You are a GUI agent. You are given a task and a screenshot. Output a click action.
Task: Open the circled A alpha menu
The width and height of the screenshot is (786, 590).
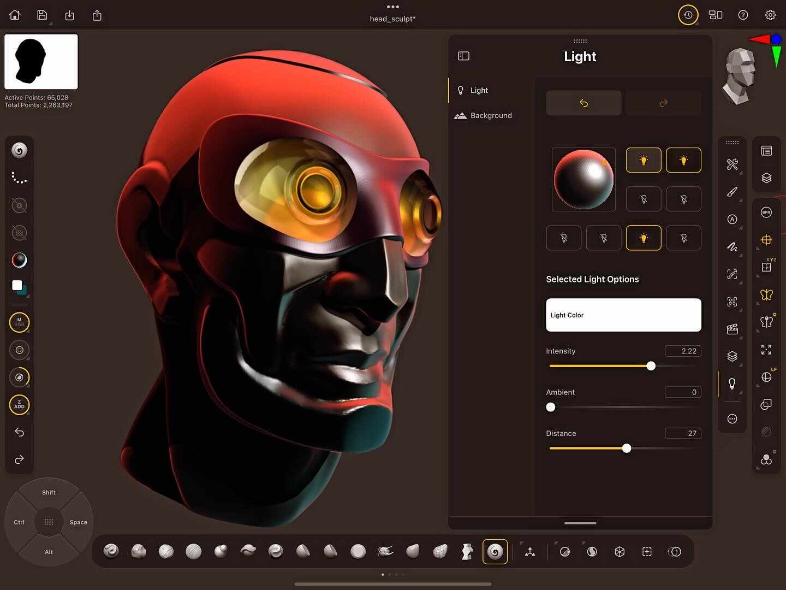click(x=732, y=219)
